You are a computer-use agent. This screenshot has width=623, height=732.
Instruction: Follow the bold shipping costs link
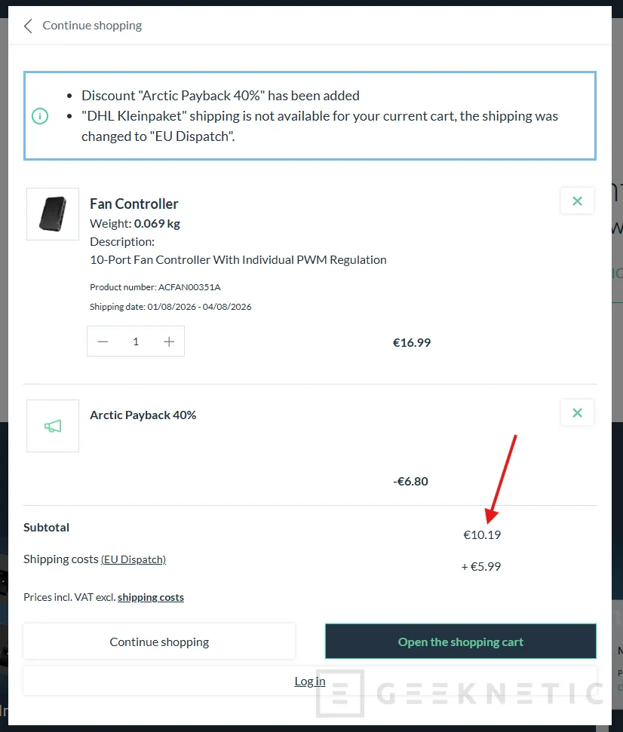pyautogui.click(x=151, y=597)
